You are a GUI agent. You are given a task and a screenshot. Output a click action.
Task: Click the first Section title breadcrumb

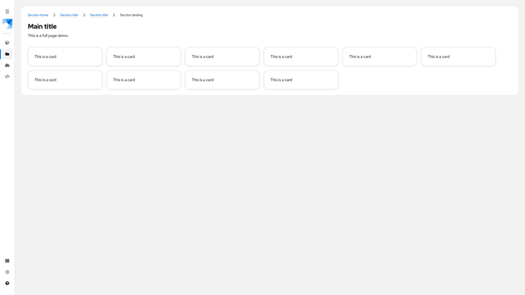pos(69,15)
